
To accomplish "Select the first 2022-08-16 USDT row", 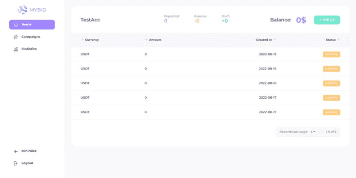I will 210,69.
